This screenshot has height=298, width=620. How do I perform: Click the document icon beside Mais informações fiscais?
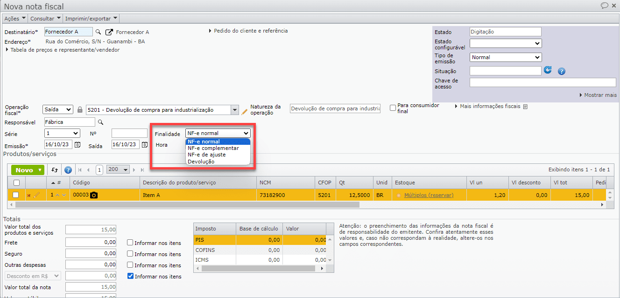click(x=525, y=106)
